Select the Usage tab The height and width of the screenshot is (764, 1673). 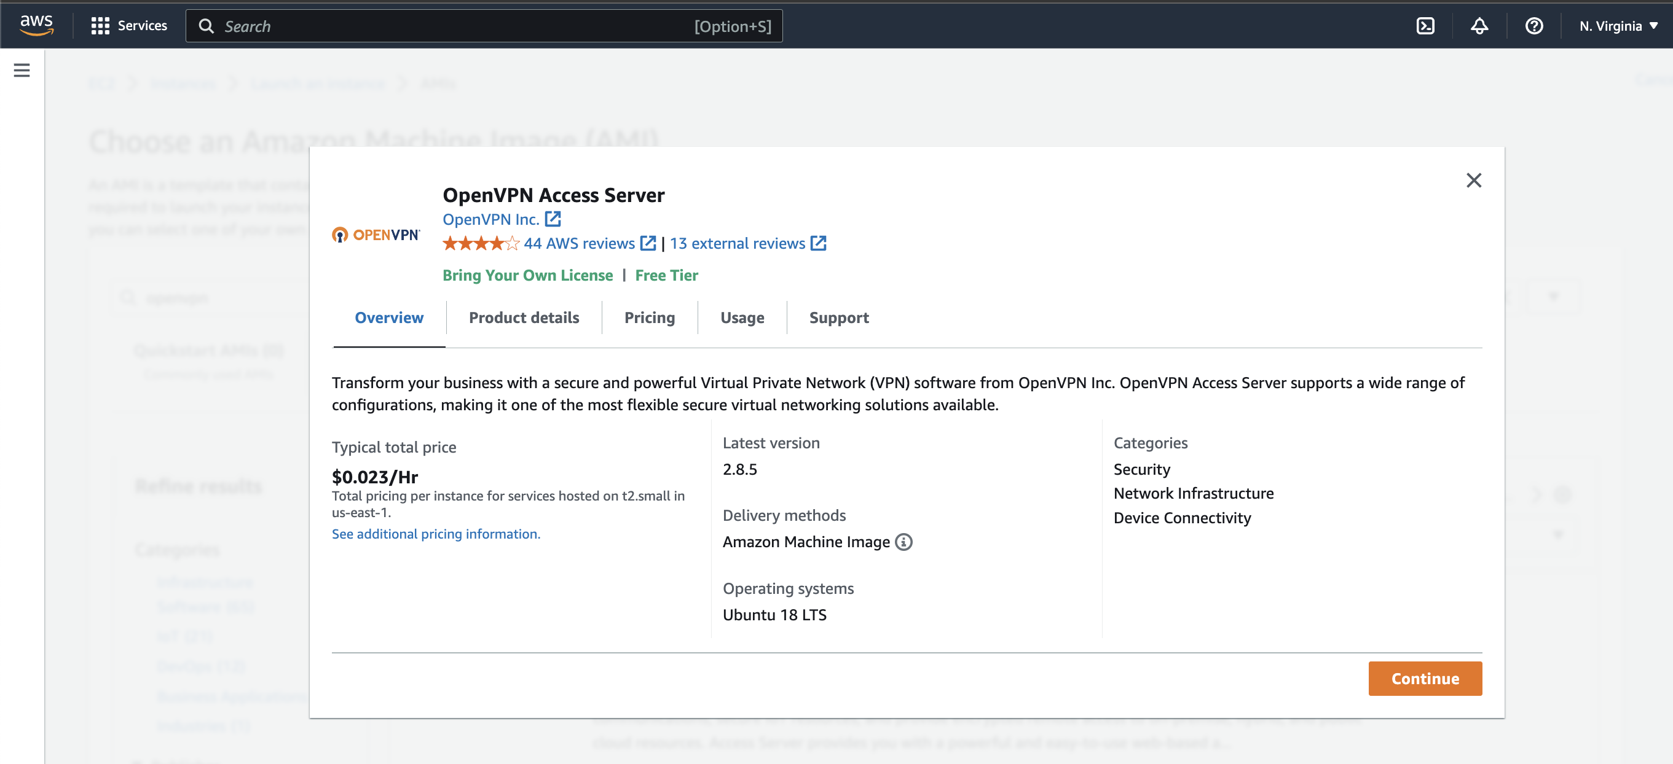coord(742,318)
